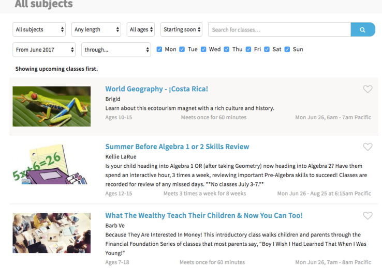This screenshot has height=268, width=382.
Task: Toggle the Fri day checkbox
Action: (x=248, y=50)
